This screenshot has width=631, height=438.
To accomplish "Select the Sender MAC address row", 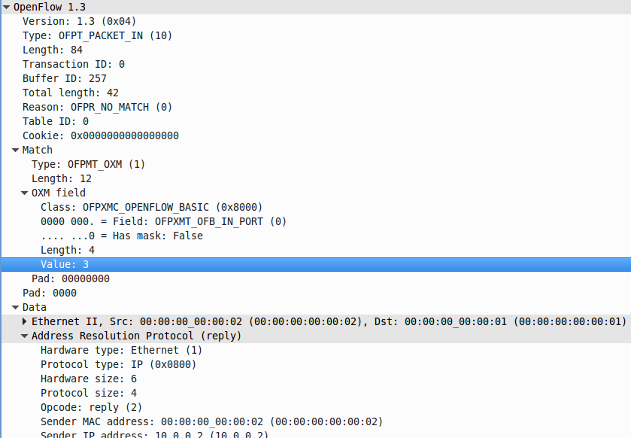I will 211,421.
